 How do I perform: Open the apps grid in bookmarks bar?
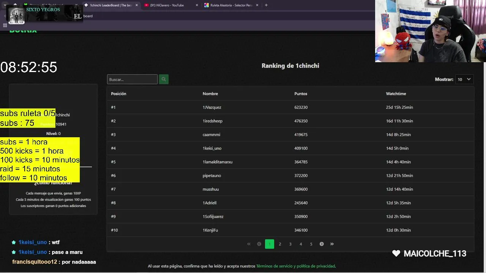(5, 25)
